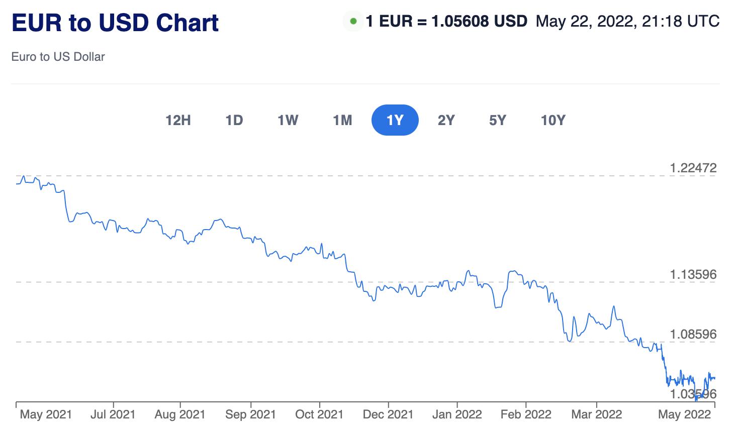Select the 5Y time range
The image size is (737, 432).
[x=498, y=121]
